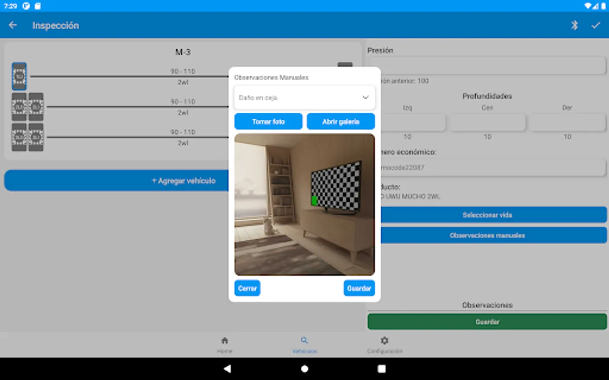609x380 pixels.
Task: Click the Profundidades heading
Action: click(x=487, y=96)
